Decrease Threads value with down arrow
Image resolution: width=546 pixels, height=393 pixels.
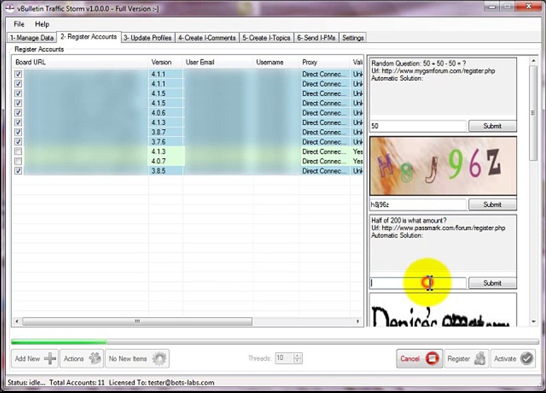tap(297, 361)
